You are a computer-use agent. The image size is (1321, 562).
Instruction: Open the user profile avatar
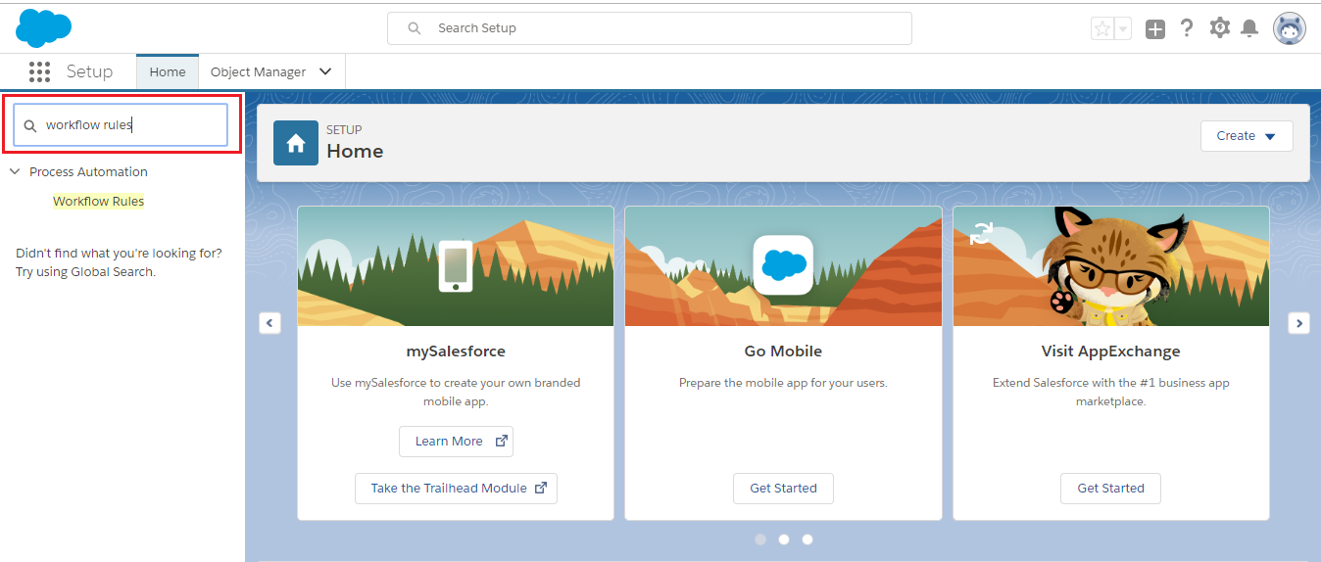tap(1290, 28)
